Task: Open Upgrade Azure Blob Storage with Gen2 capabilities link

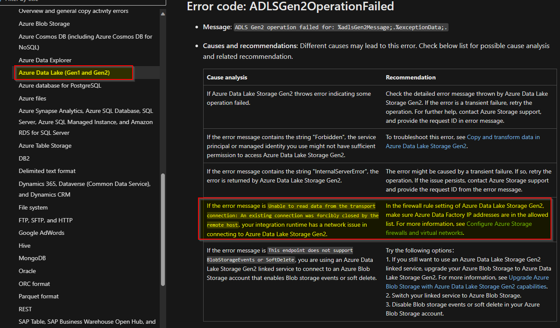Action: [x=467, y=282]
